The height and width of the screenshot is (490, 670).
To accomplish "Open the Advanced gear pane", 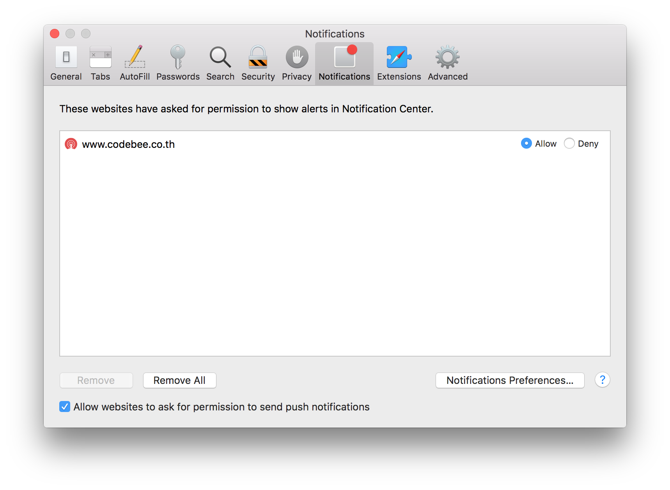I will (448, 63).
